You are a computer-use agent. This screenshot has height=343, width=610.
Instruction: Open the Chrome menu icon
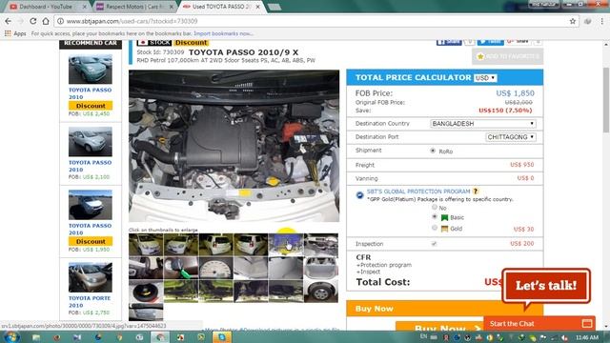(601, 21)
